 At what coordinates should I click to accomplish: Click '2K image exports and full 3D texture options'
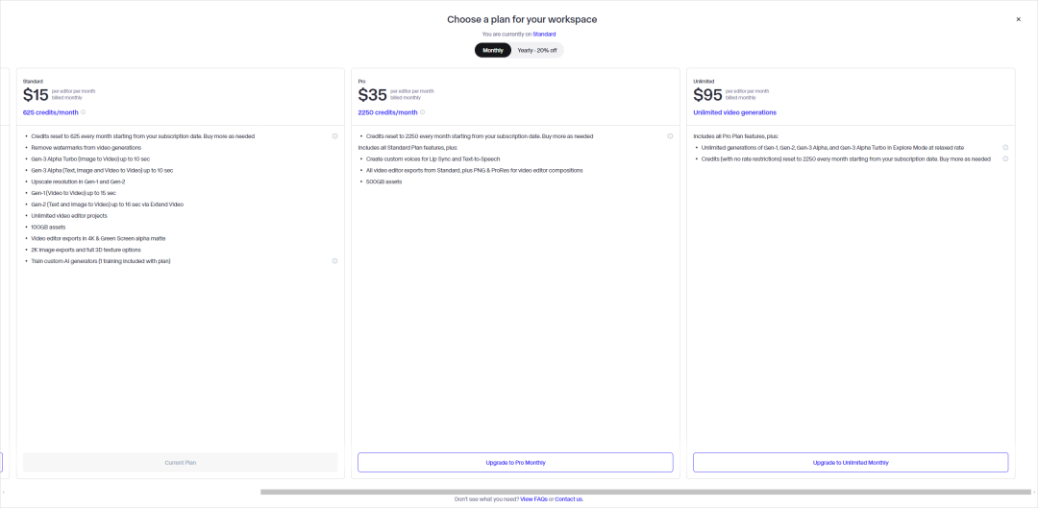tap(86, 250)
